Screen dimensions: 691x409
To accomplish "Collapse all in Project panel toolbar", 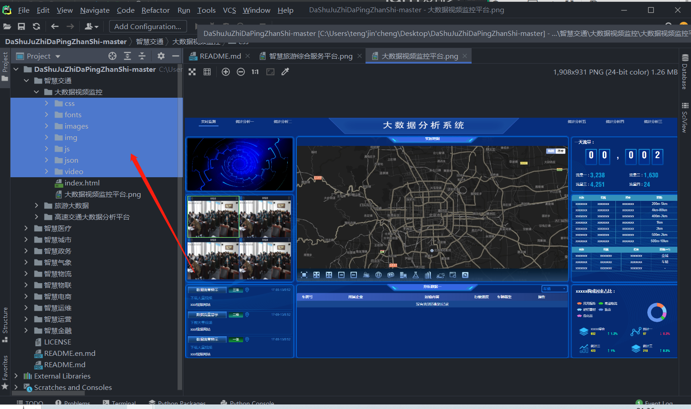I will click(142, 56).
